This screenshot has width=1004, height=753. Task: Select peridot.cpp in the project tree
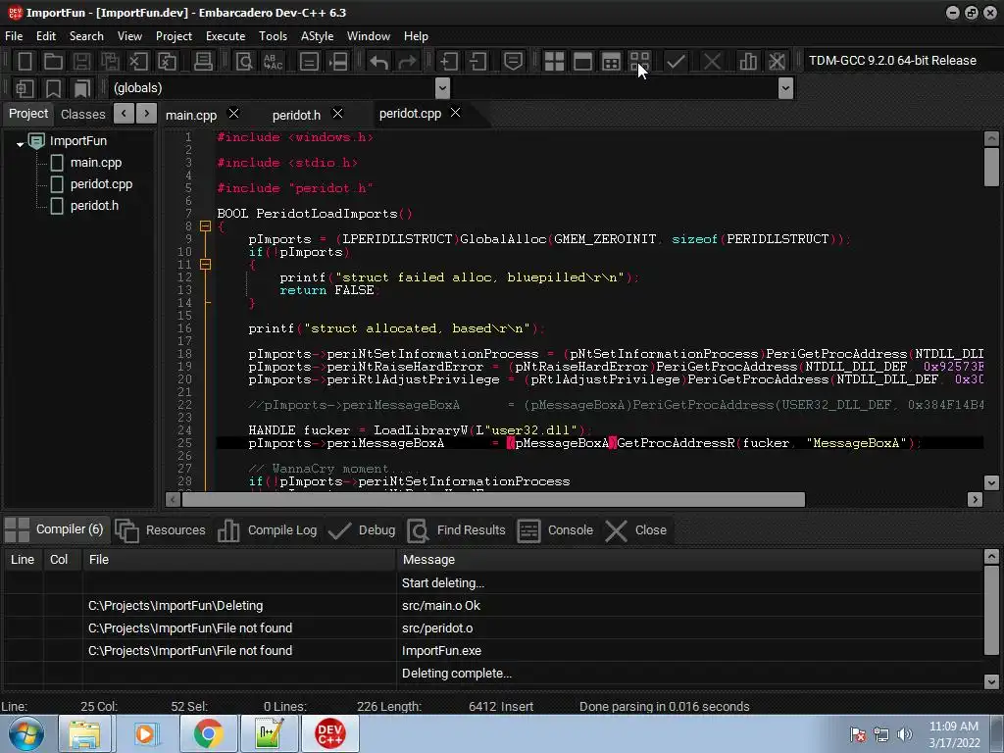101,184
